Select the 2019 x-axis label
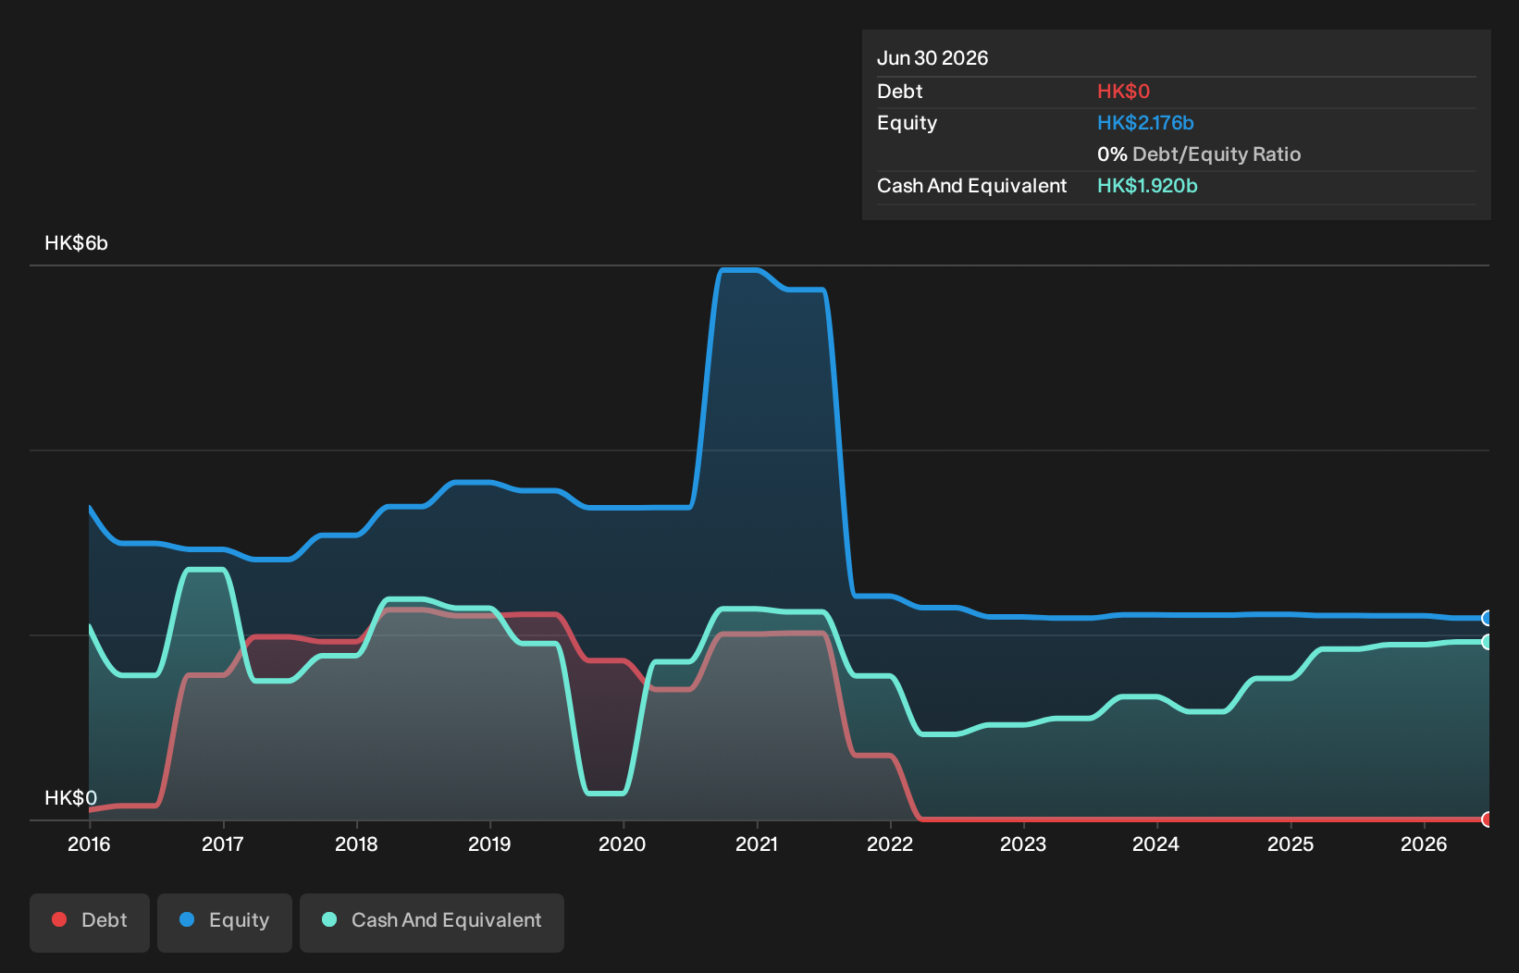This screenshot has height=973, width=1519. click(489, 844)
